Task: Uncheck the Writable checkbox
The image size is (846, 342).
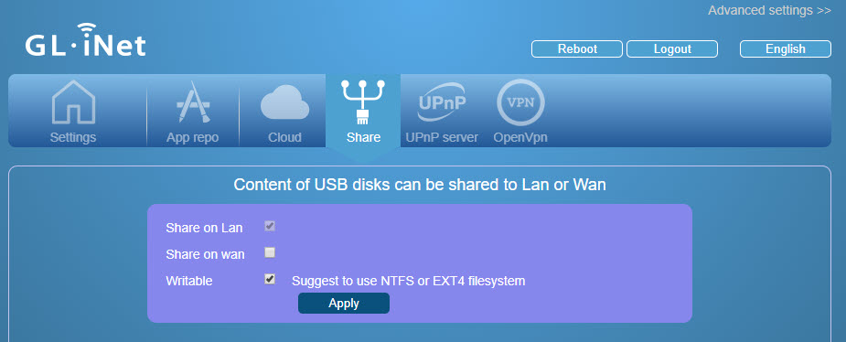Action: [x=270, y=279]
